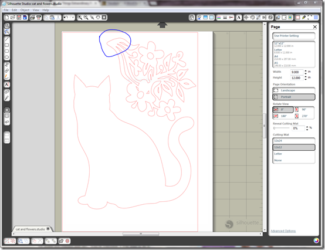Screen dimensions: 325x250
Task: Choose None for cutting mat
Action: click(294, 160)
